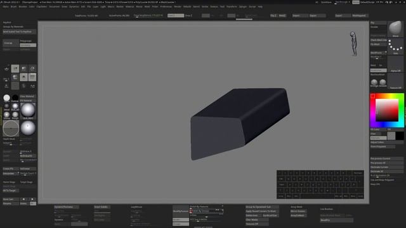Viewport: 406px width, 228px height.
Task: Click Pre-process All button
Action: click(x=386, y=163)
